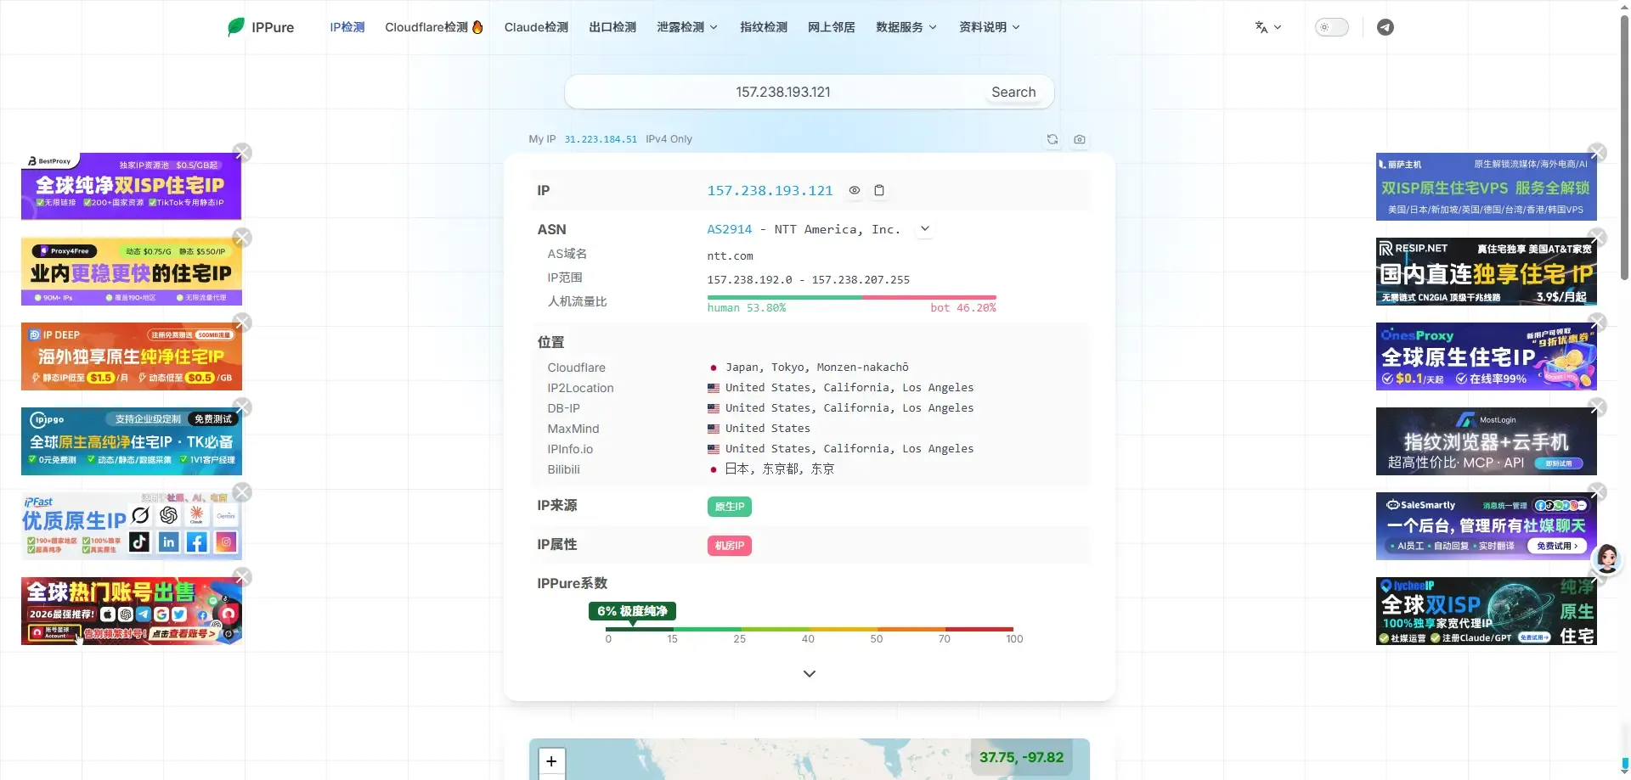Refresh the IP result with reload icon
The height and width of the screenshot is (780, 1631).
click(1053, 139)
